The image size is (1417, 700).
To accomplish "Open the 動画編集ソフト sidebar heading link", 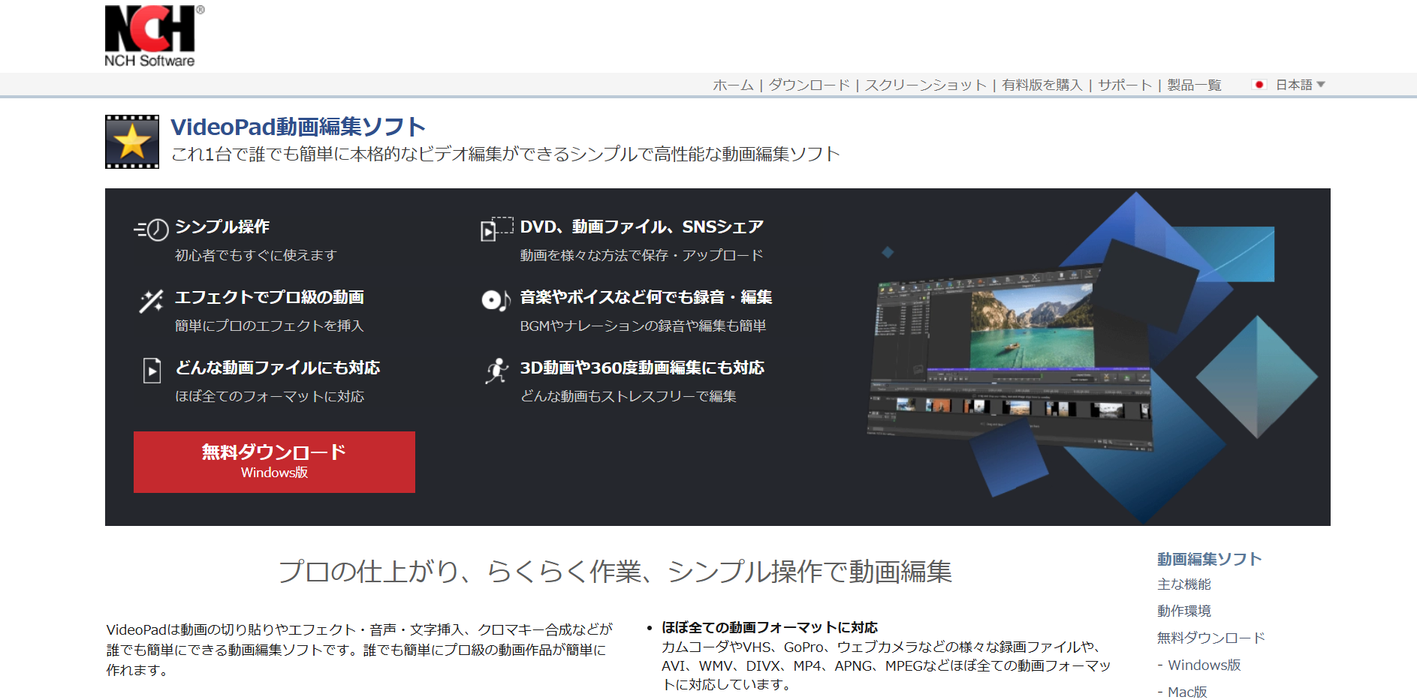I will [x=1209, y=559].
